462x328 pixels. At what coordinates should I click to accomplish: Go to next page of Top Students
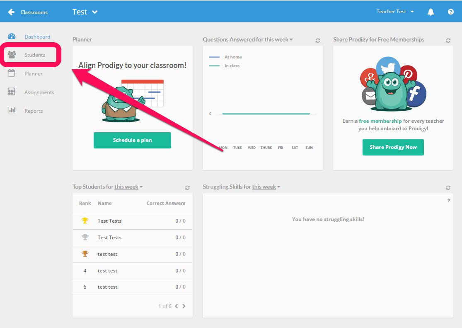184,306
